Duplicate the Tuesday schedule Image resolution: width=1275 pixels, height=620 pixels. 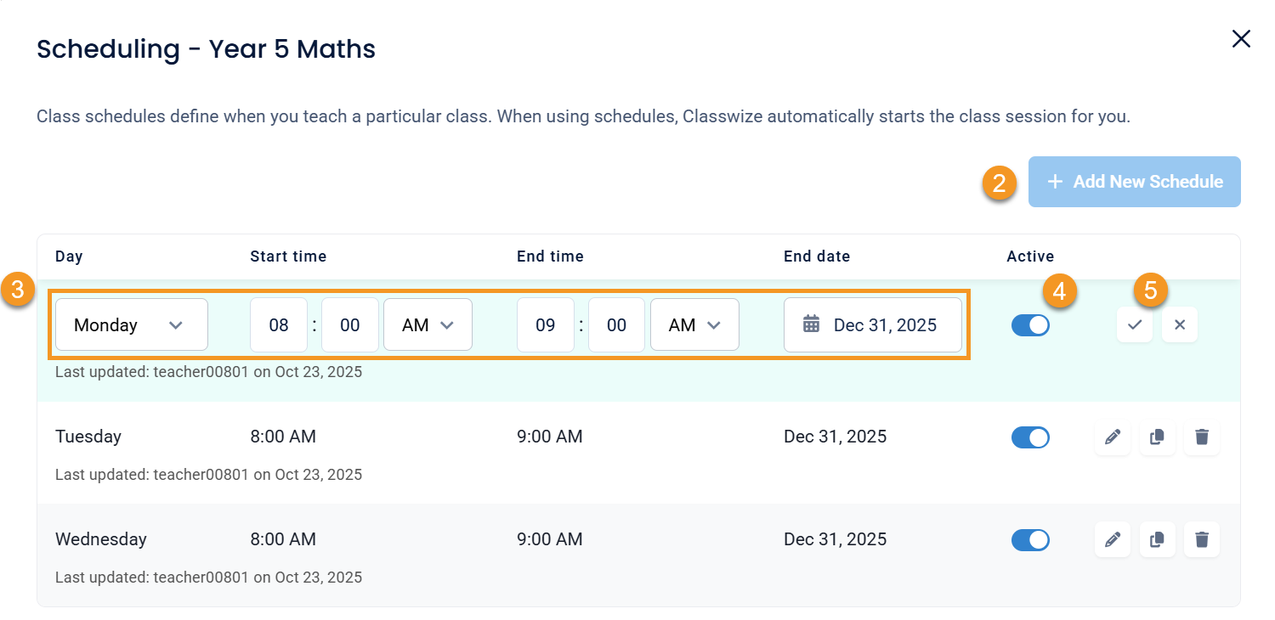[x=1157, y=437]
